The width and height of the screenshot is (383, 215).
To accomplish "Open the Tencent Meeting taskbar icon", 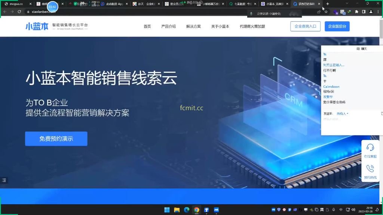I will [216, 210].
